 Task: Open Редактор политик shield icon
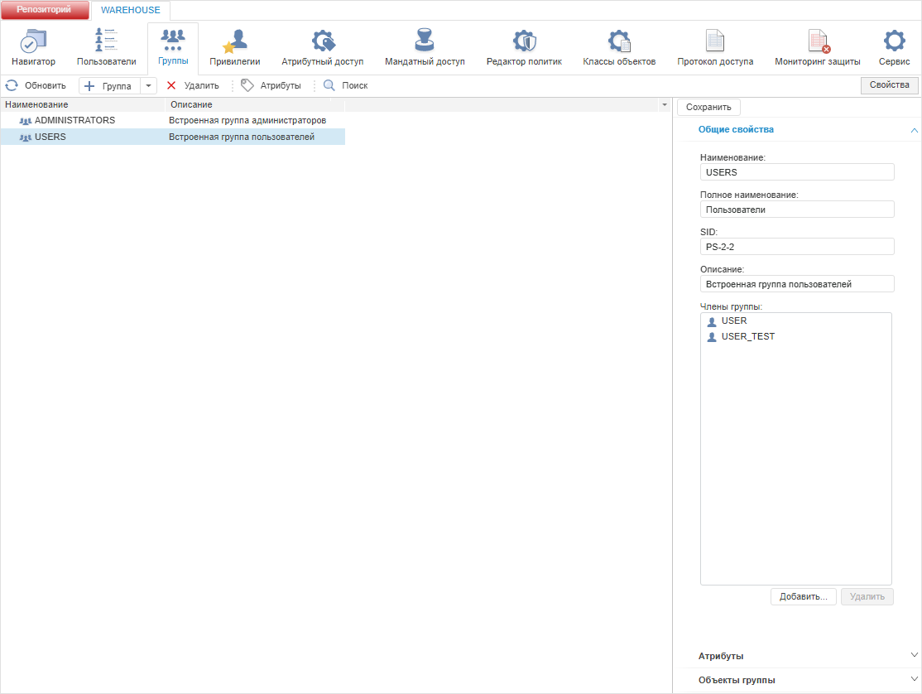[x=524, y=41]
